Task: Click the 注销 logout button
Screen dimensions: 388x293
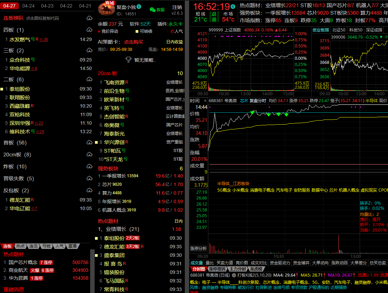Action: 177,7
